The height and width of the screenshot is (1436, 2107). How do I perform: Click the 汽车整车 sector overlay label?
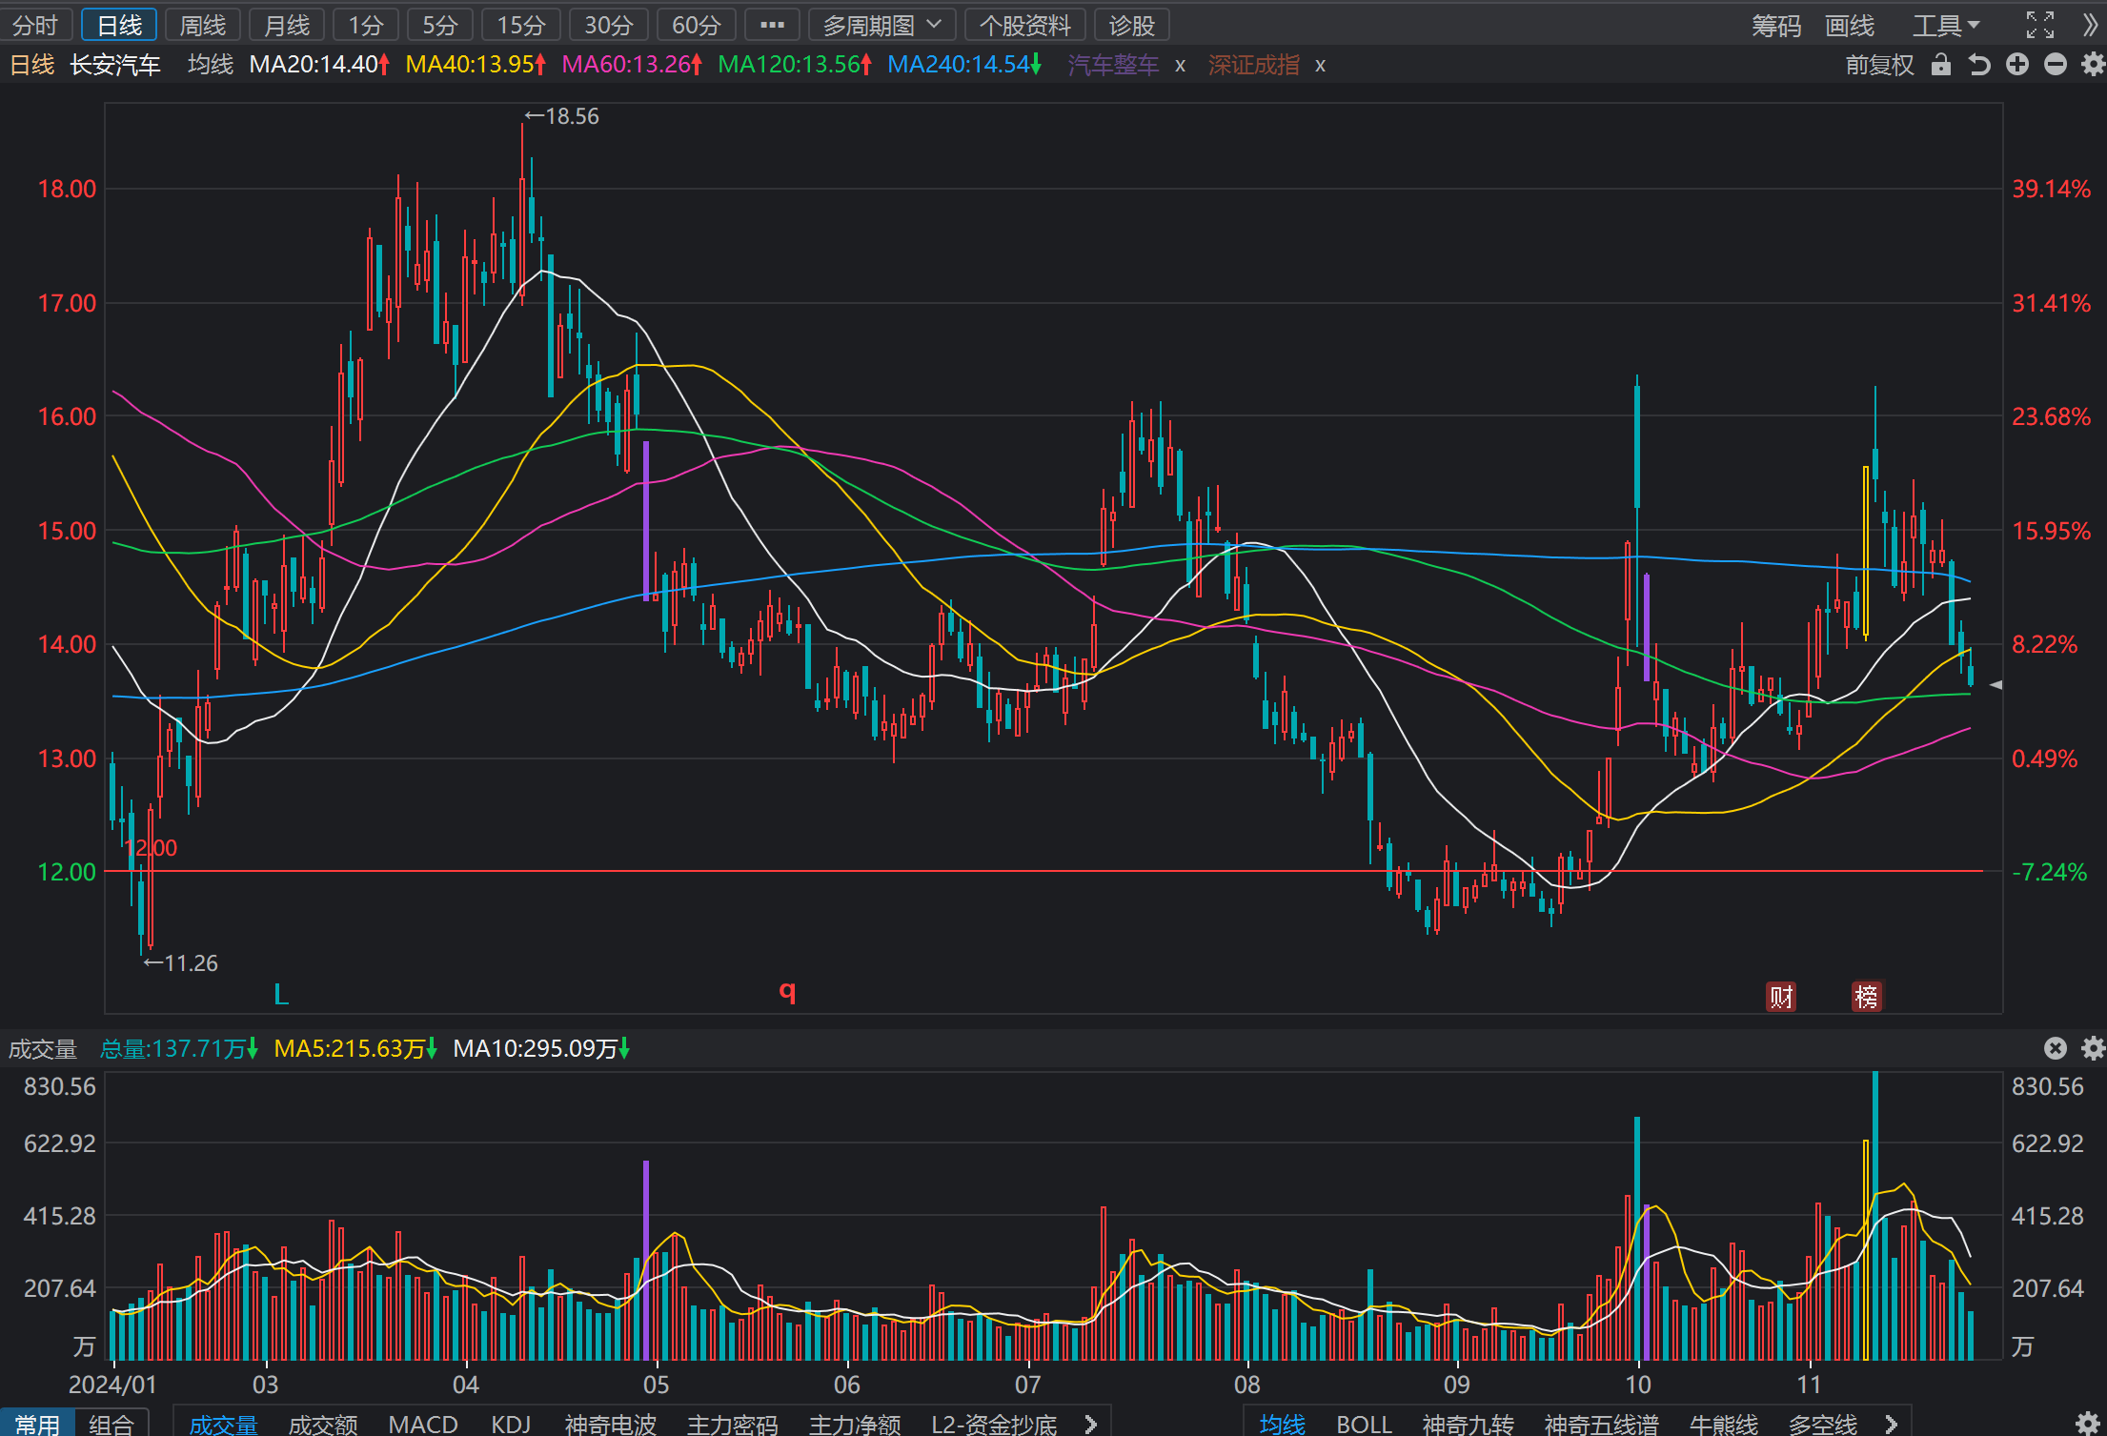pyautogui.click(x=1113, y=65)
